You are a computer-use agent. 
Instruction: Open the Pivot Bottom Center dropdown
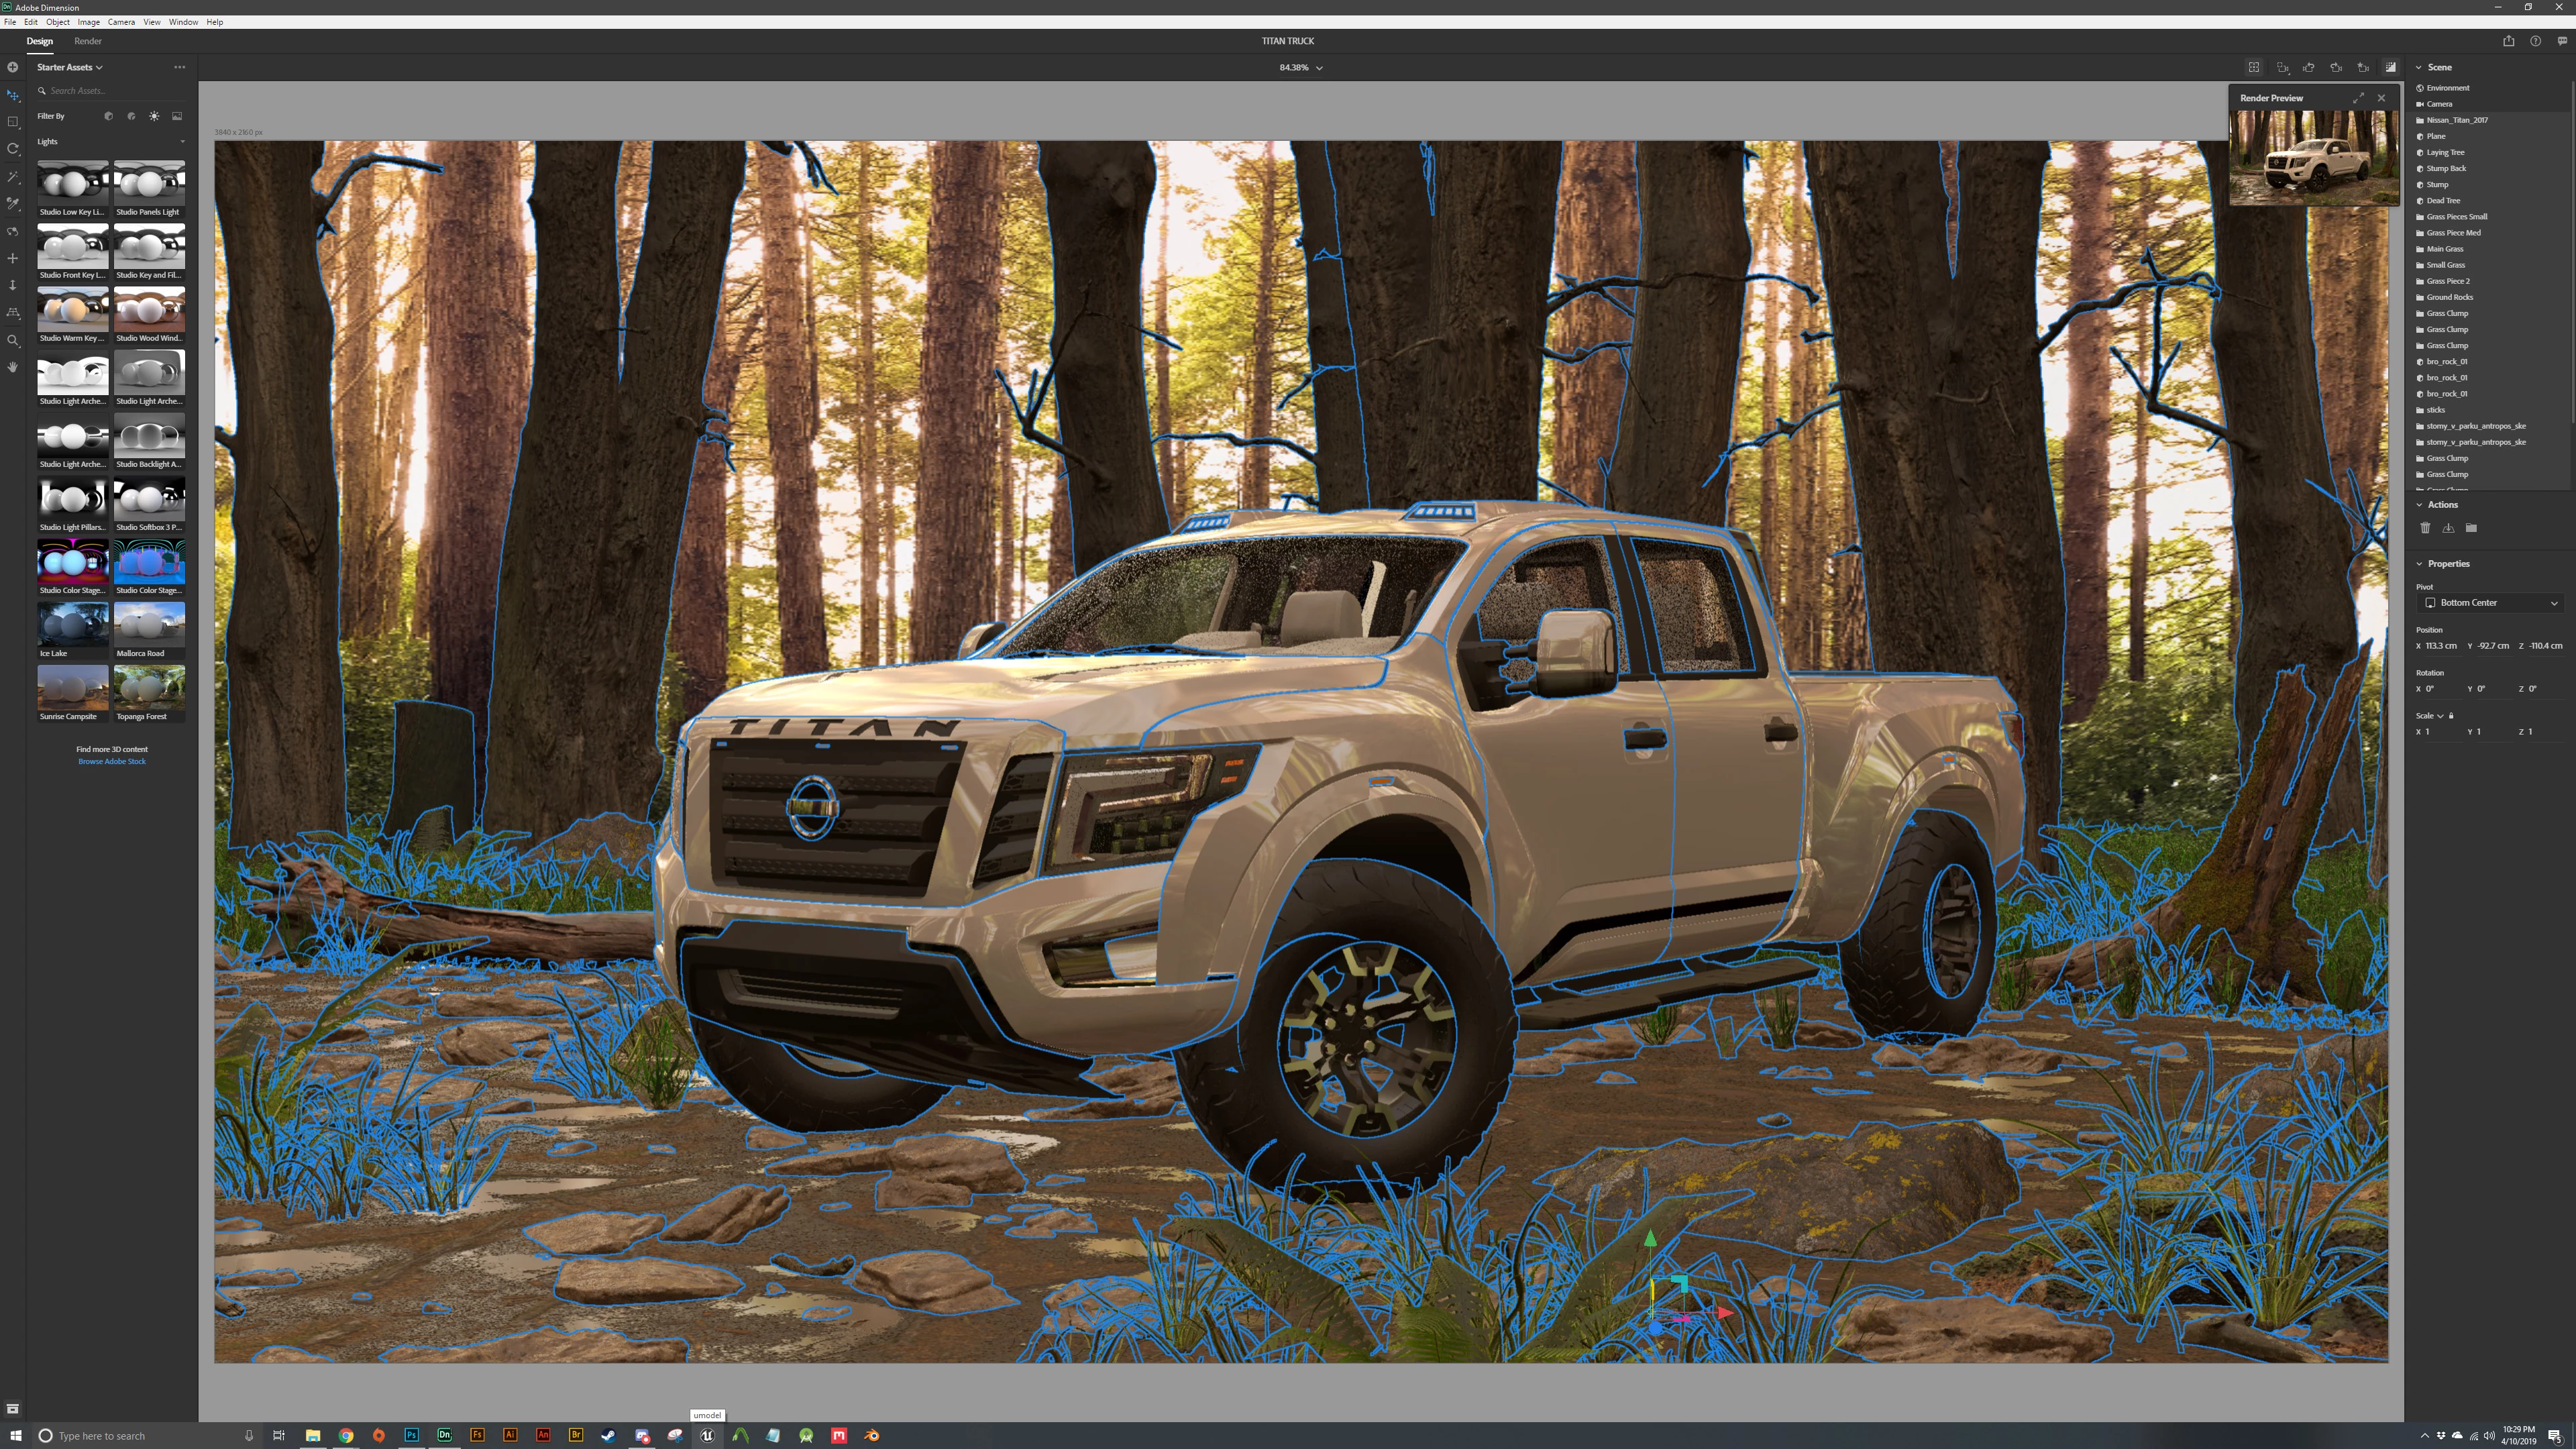(2490, 603)
